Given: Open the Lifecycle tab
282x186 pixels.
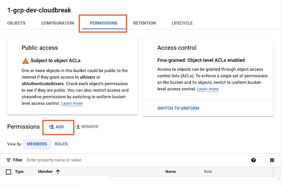Looking at the screenshot, I should (182, 23).
